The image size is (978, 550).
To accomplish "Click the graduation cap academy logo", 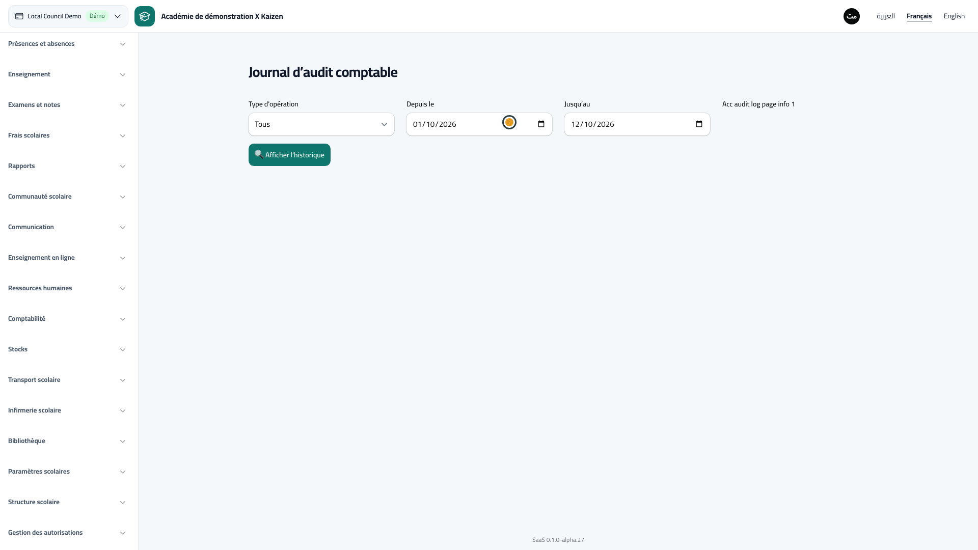I will click(145, 16).
